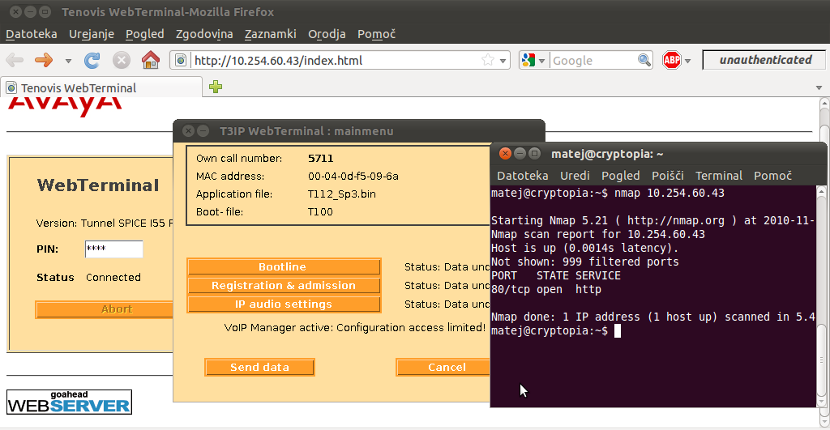This screenshot has height=430, width=830.
Task: Open the Zgodovina menu
Action: click(x=204, y=34)
